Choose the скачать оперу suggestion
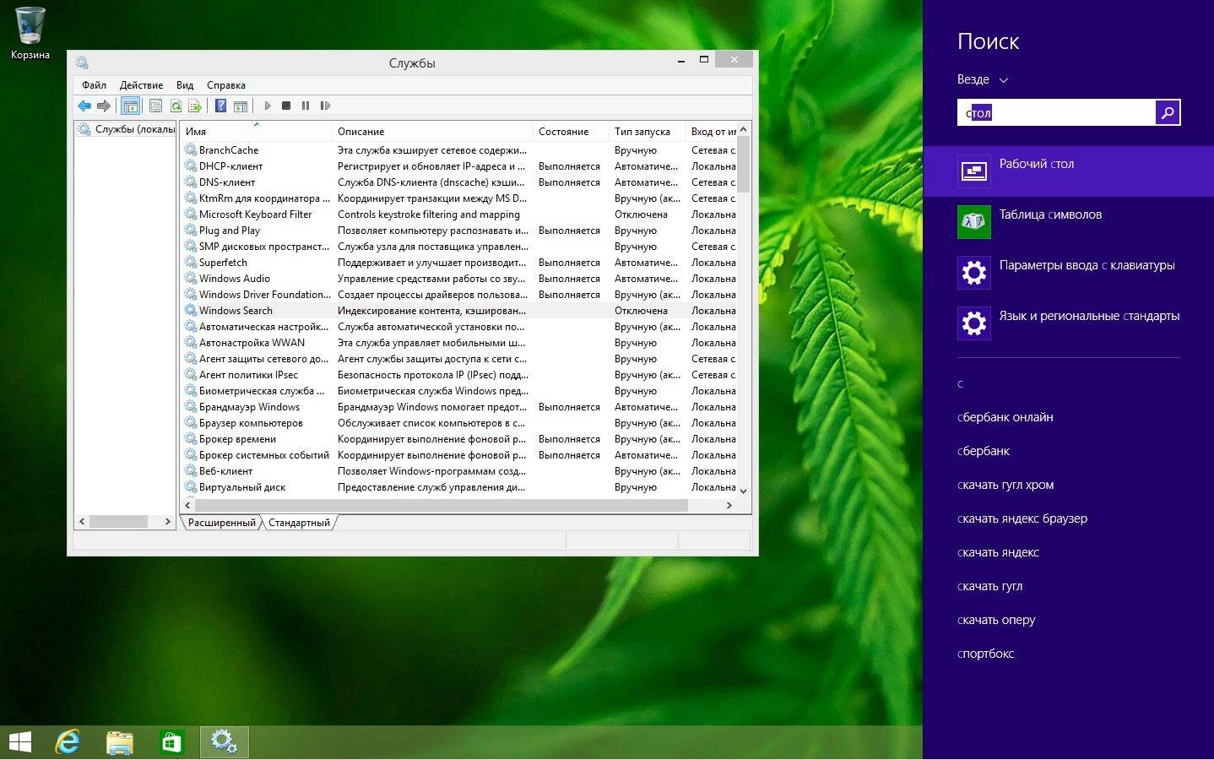Image resolution: width=1214 pixels, height=760 pixels. click(x=996, y=620)
